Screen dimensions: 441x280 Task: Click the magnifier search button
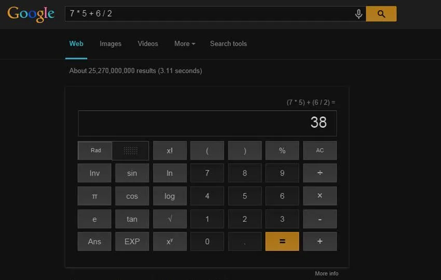click(x=381, y=14)
